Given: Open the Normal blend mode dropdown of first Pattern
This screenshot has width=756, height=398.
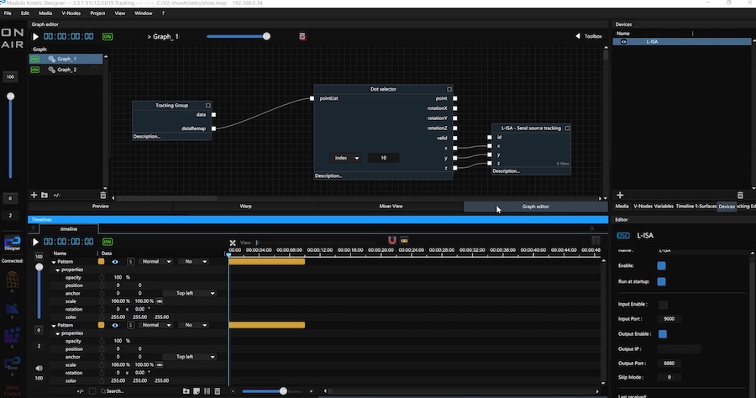Looking at the screenshot, I should tap(156, 261).
